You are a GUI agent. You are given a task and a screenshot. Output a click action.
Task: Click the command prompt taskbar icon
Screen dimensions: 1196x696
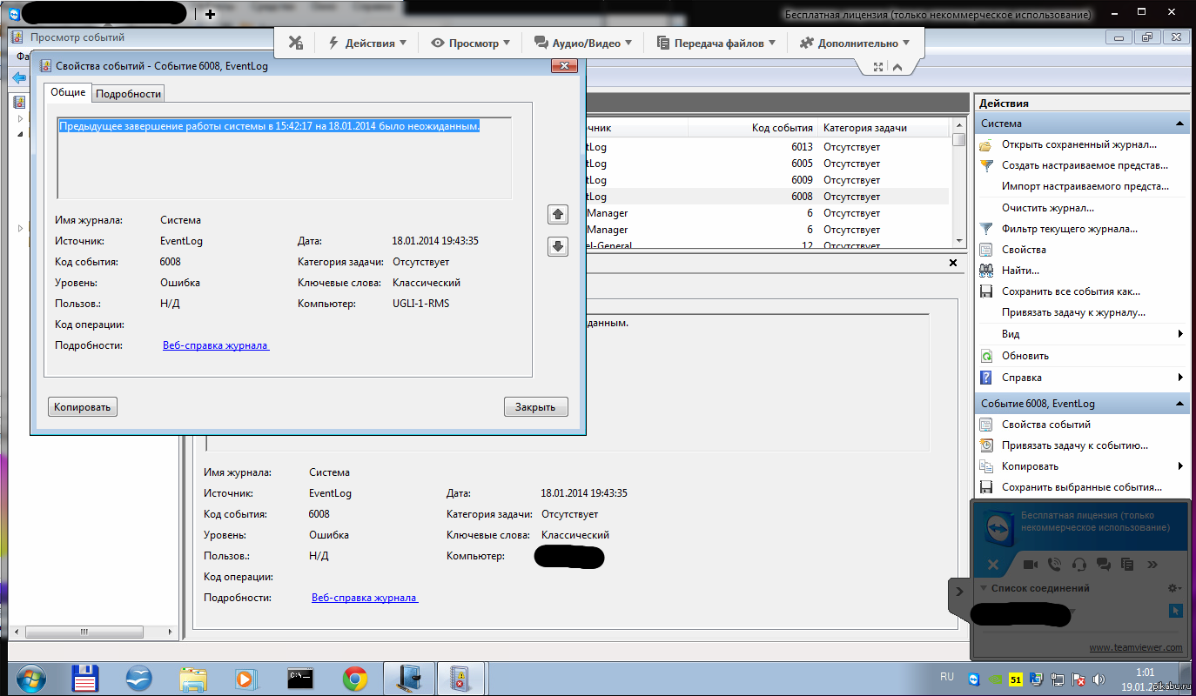coord(299,678)
